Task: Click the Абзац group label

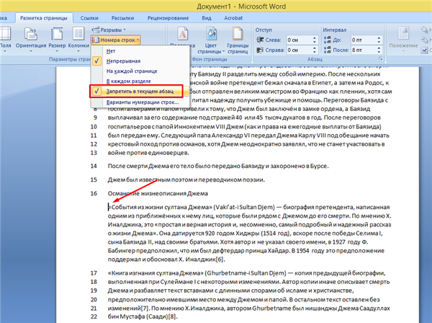Action: [315, 59]
